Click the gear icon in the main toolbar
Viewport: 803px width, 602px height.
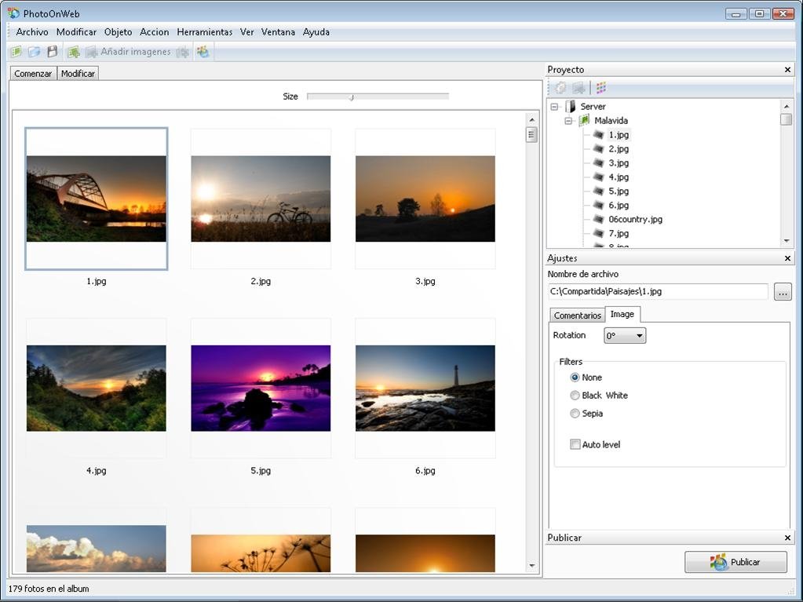(x=182, y=52)
